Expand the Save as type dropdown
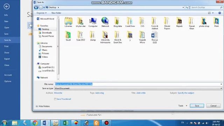Viewport: 224px width, 126px height. [x=221, y=89]
